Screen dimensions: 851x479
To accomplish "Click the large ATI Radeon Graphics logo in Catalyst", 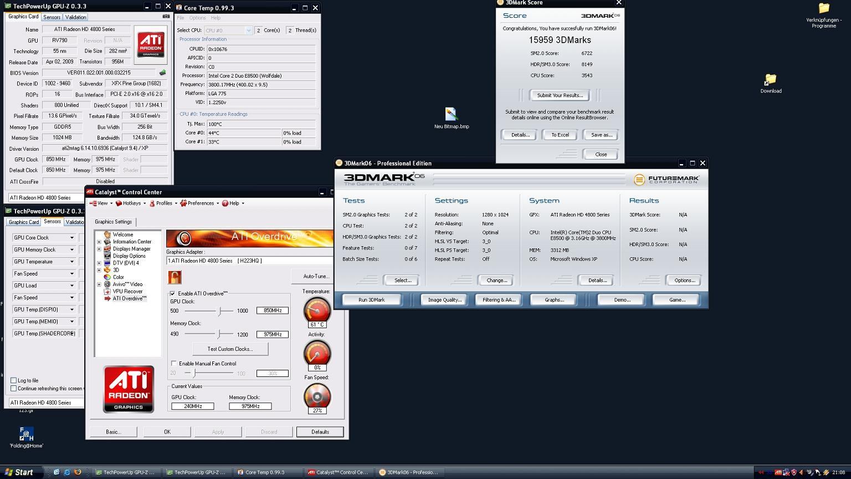I will pyautogui.click(x=129, y=389).
